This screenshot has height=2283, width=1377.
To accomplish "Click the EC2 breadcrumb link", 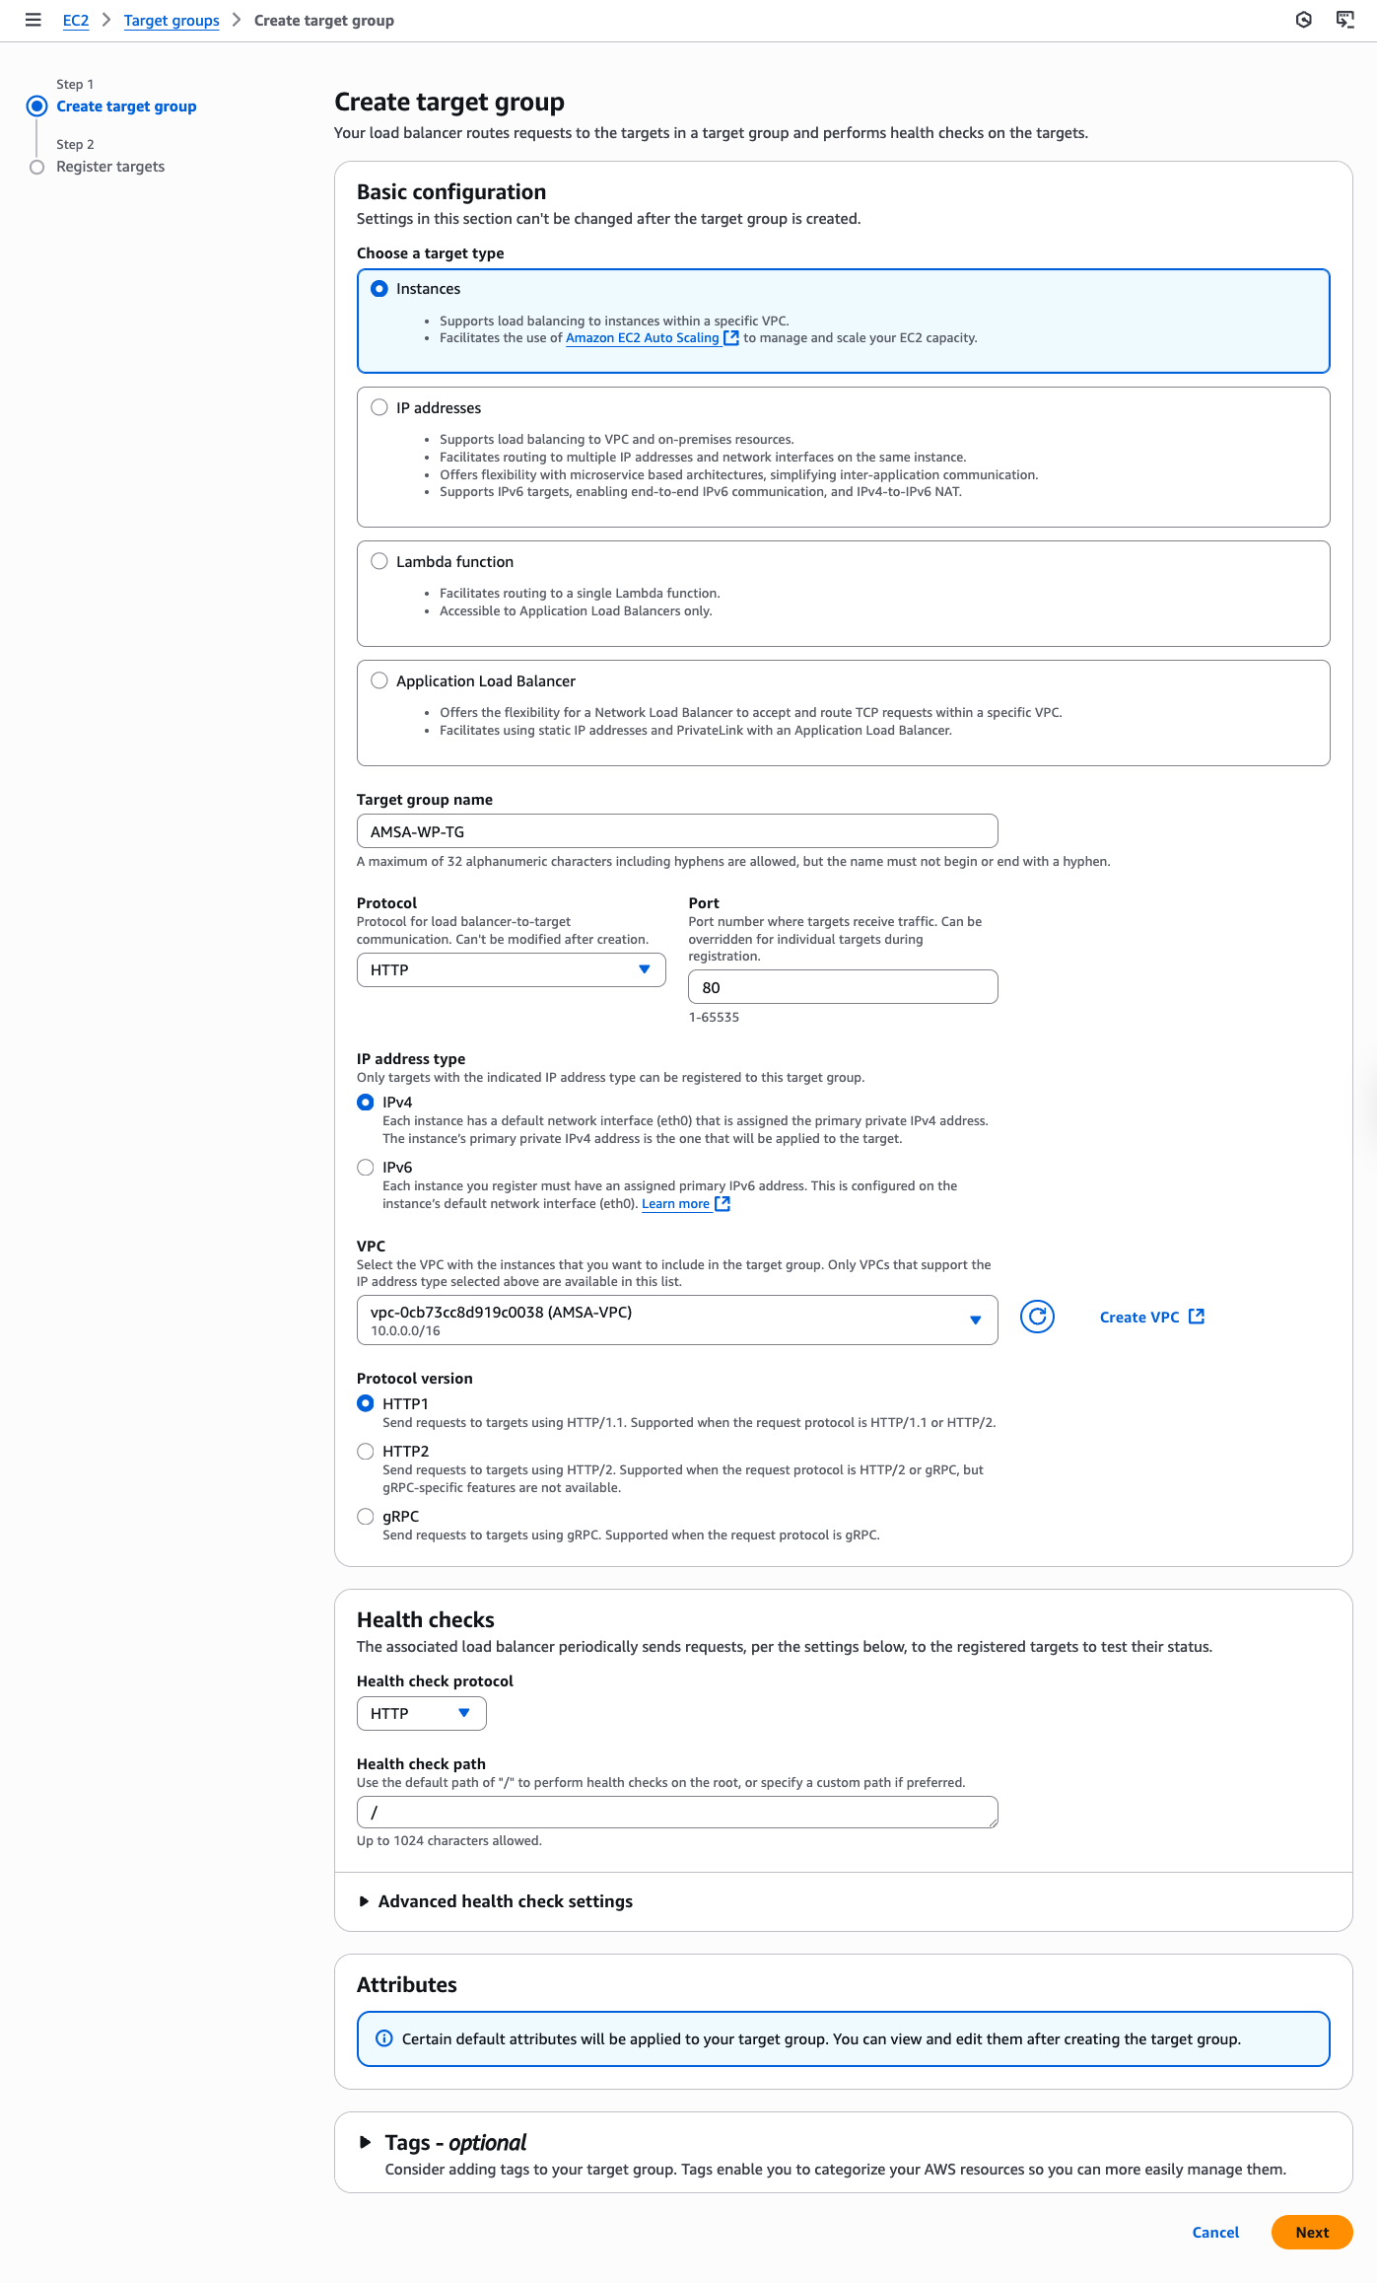I will click(75, 20).
